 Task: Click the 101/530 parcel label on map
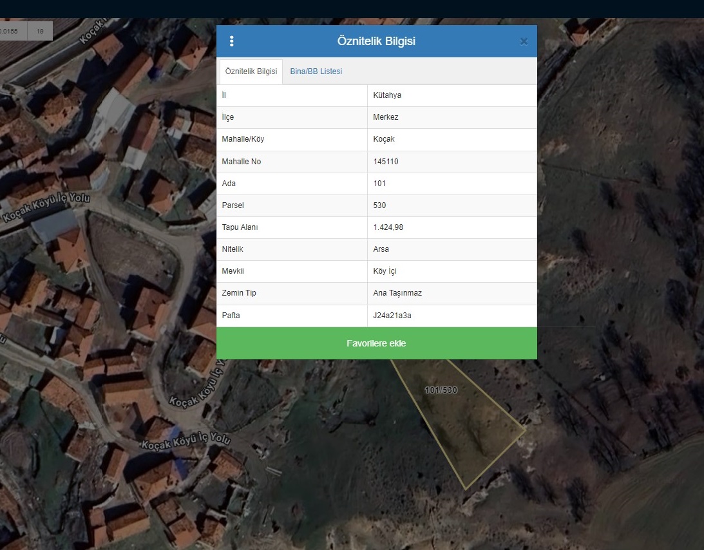(x=441, y=390)
